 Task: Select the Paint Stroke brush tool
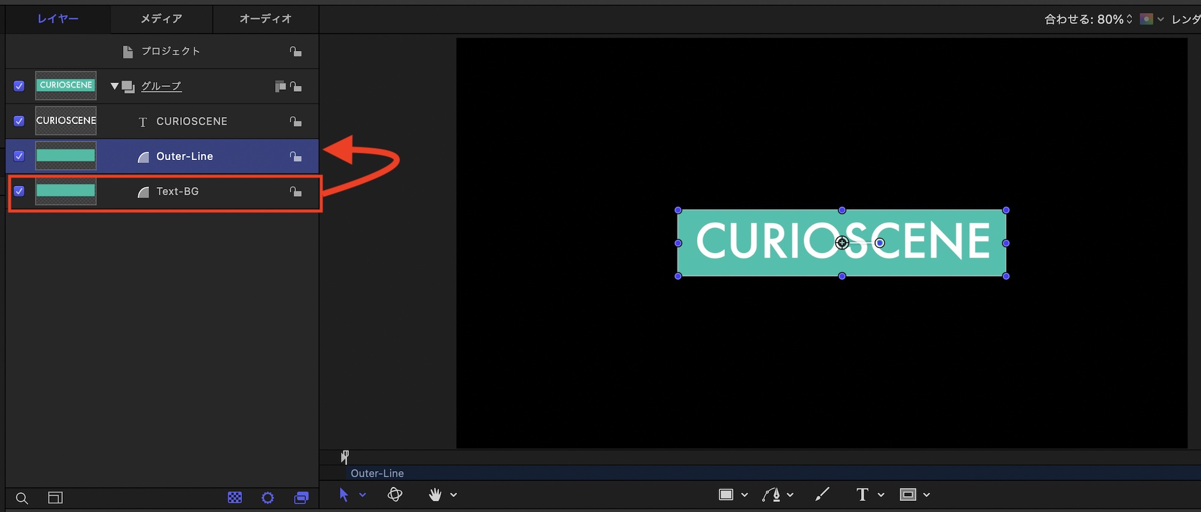pos(822,494)
